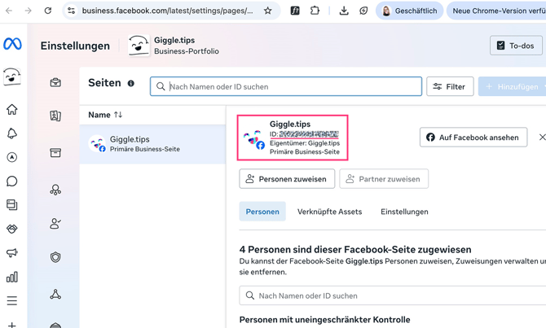Click the script extension icon in toolbar
Image resolution: width=546 pixels, height=328 pixels.
coord(295,11)
